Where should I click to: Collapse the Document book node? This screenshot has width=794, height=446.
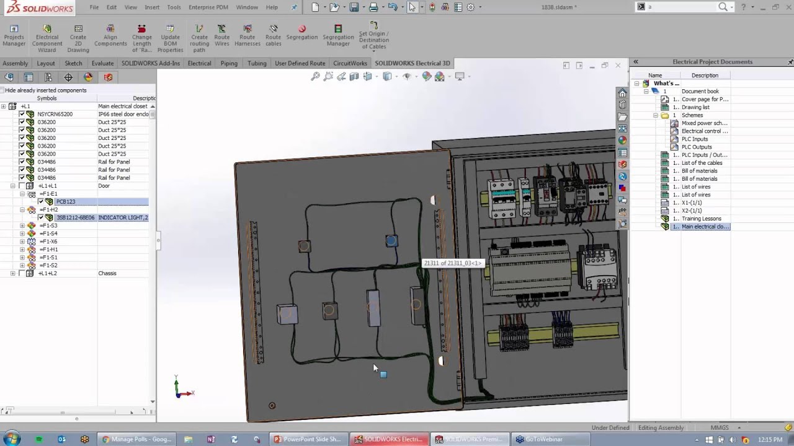pyautogui.click(x=646, y=91)
